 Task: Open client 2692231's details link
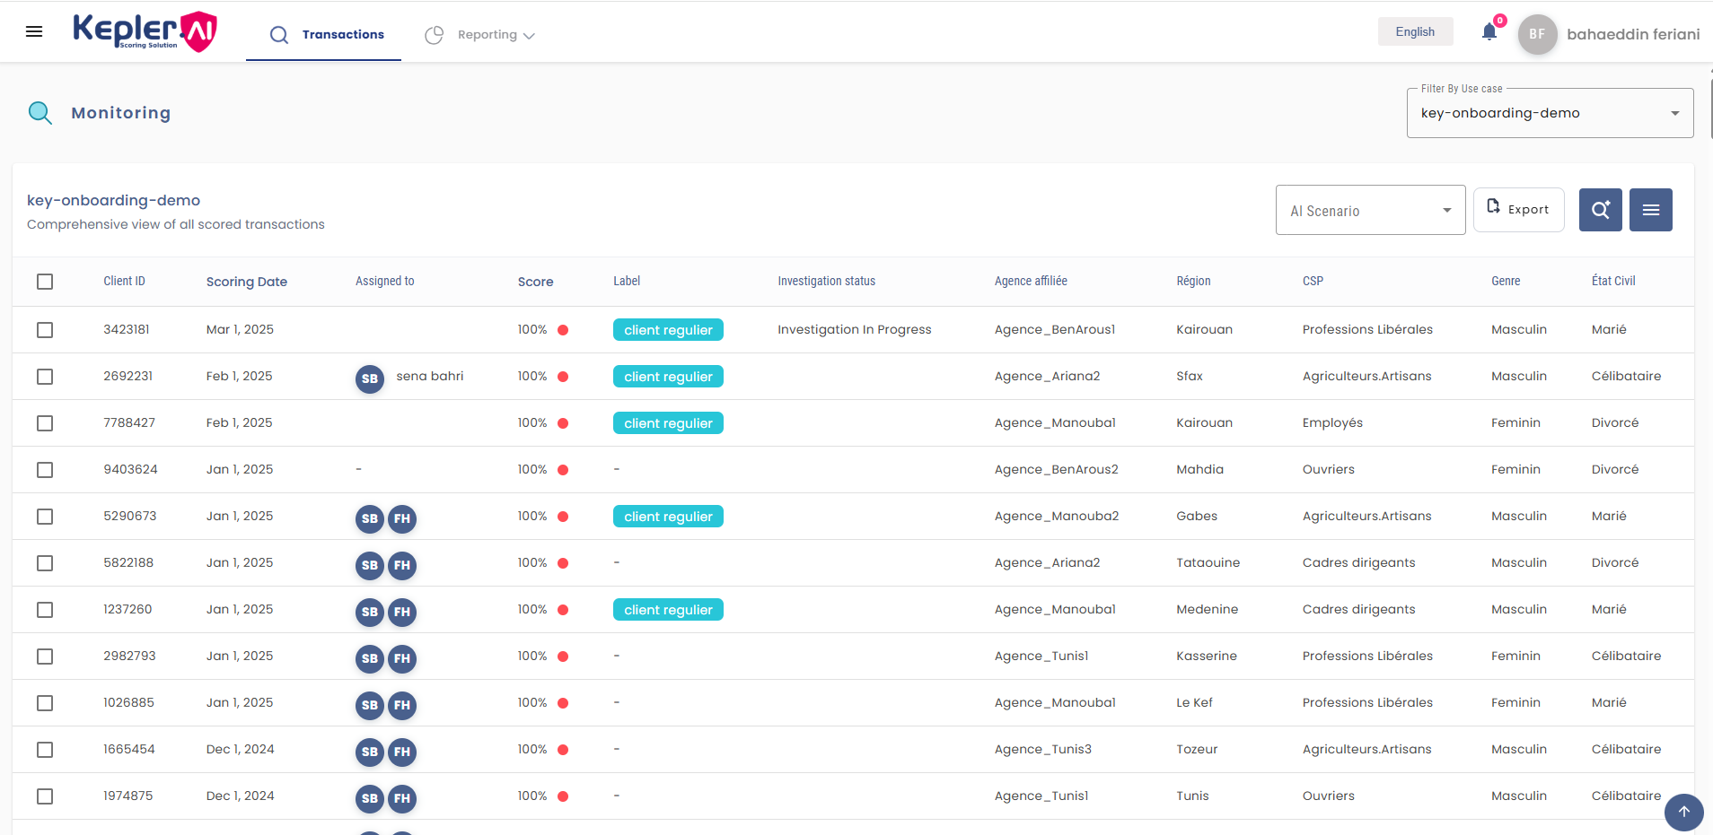(127, 376)
